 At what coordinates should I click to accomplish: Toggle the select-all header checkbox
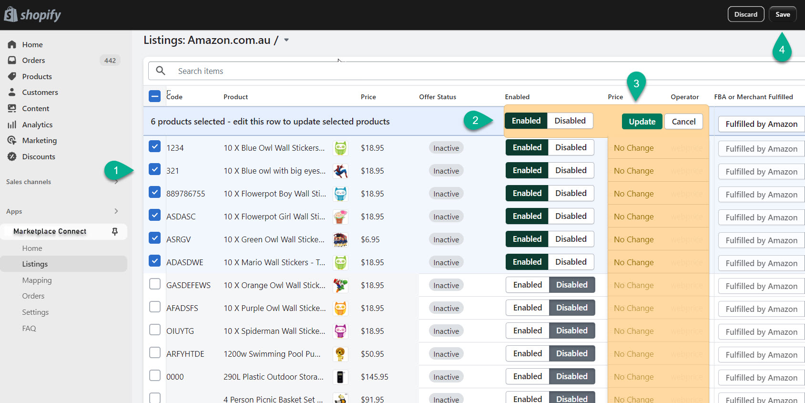tap(154, 96)
